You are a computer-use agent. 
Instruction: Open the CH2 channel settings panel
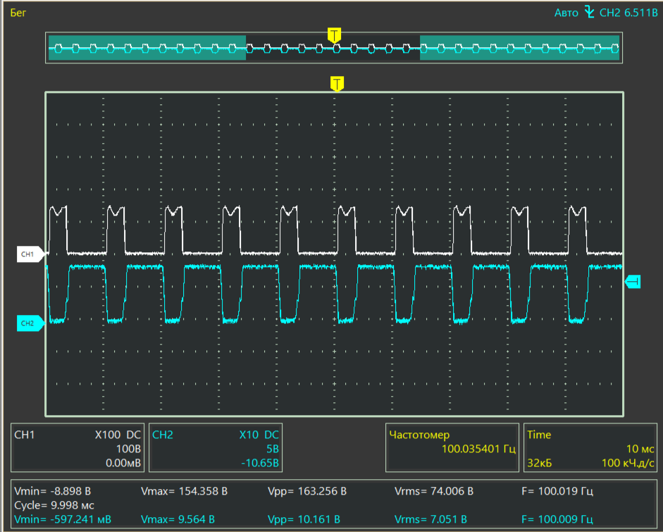pos(216,448)
